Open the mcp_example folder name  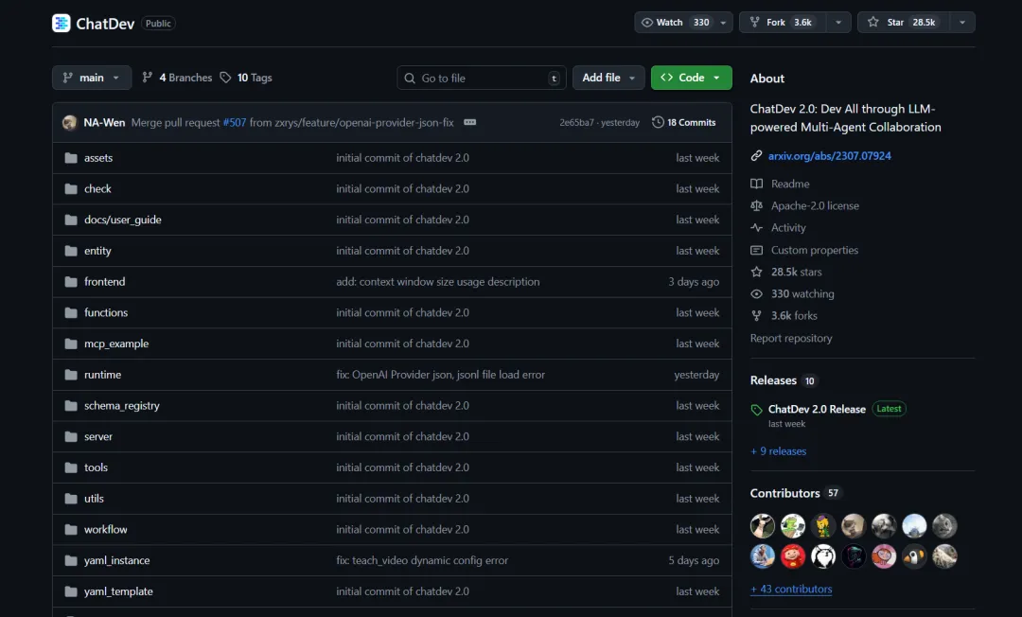coord(116,344)
